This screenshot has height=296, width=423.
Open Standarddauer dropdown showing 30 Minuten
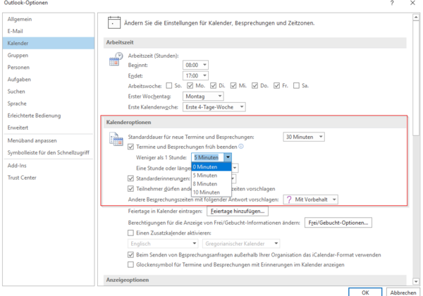304,137
